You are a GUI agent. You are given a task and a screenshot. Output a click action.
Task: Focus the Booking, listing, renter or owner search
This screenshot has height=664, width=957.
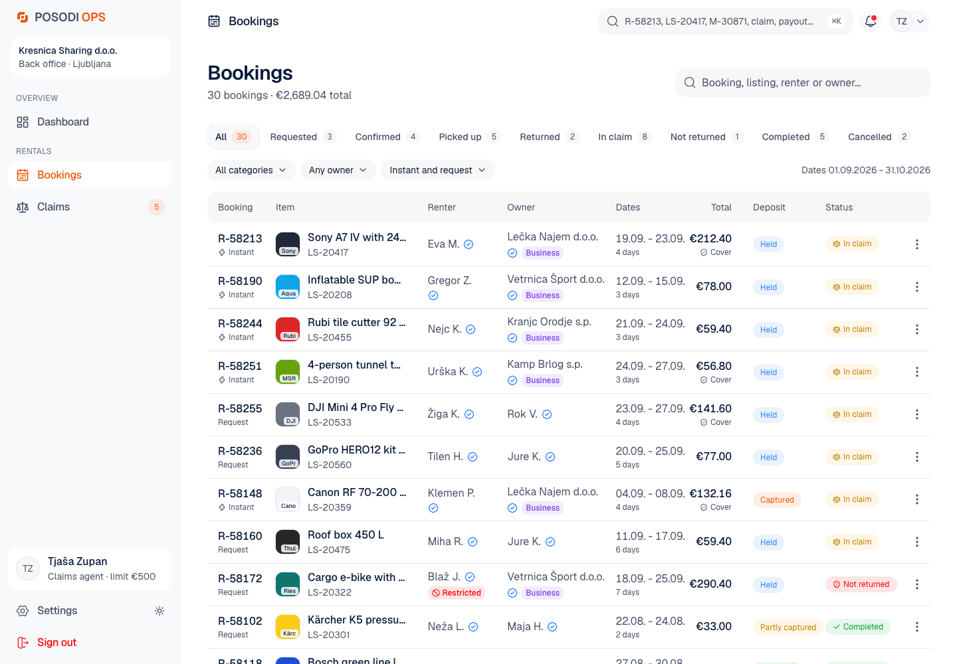point(803,82)
